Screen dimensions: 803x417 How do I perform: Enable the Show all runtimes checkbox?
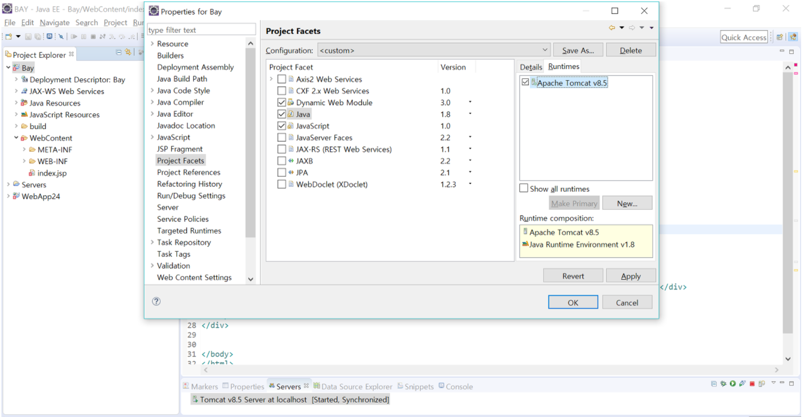tap(524, 188)
